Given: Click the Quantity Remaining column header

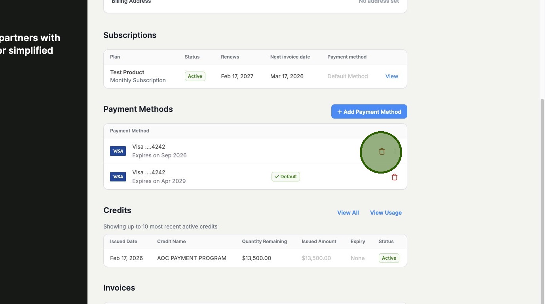Looking at the screenshot, I should click(264, 242).
